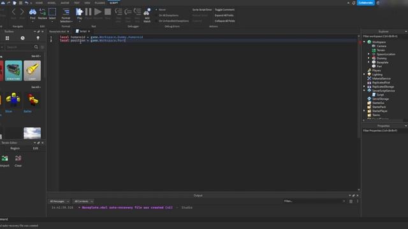Click the terrain Import icon

pyautogui.click(x=4, y=158)
